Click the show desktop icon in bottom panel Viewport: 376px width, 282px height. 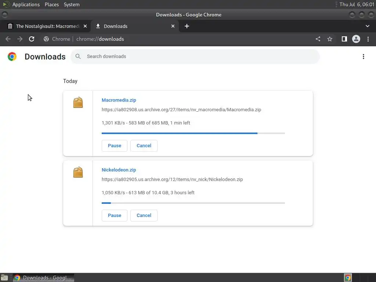coord(4,278)
